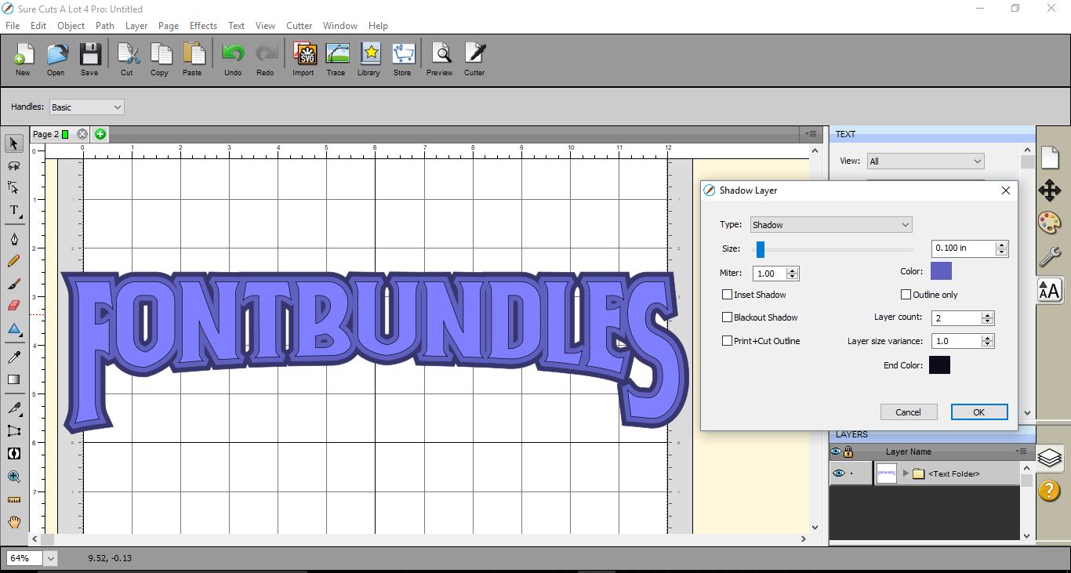Toggle the lock icon in Layers header
The image size is (1071, 573).
(848, 452)
